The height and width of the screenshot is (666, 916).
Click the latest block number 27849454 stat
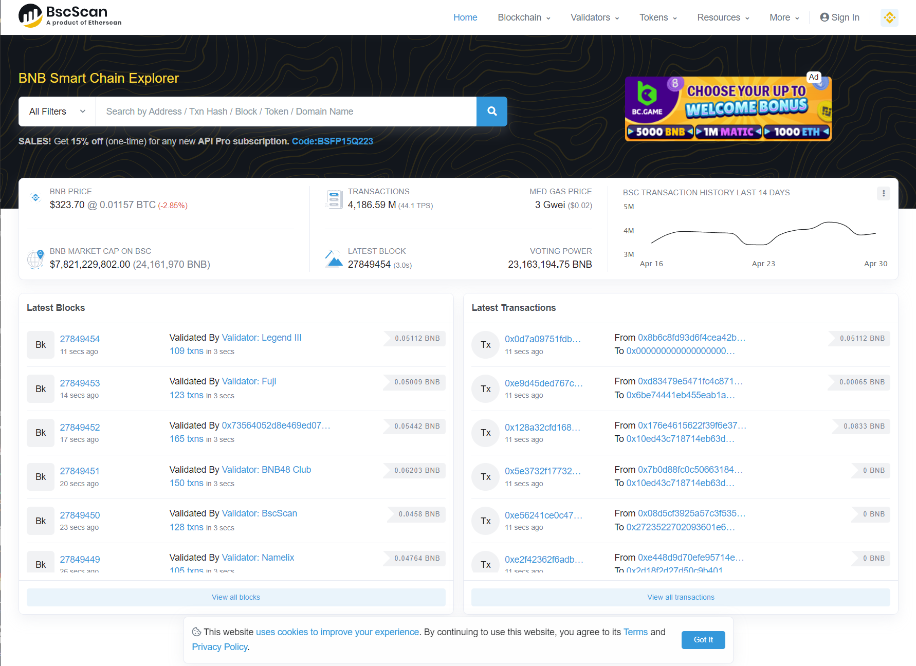pos(369,265)
